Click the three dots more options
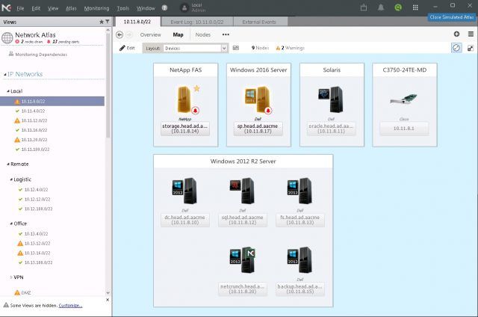Image resolution: width=478 pixels, height=317 pixels. [226, 34]
